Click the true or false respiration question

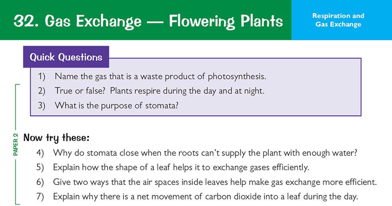coord(159,91)
